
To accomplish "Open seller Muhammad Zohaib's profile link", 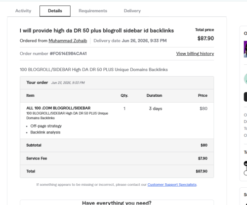I will pyautogui.click(x=68, y=41).
